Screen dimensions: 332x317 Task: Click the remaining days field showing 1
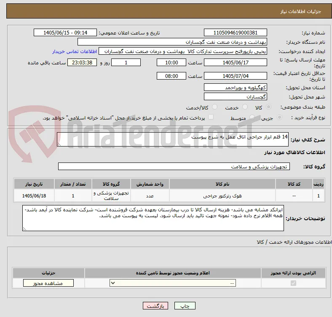click(x=126, y=62)
